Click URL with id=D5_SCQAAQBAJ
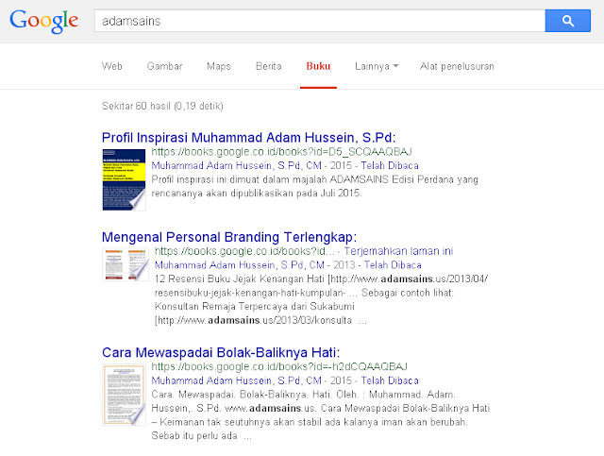Image resolution: width=604 pixels, height=456 pixels. tap(281, 152)
